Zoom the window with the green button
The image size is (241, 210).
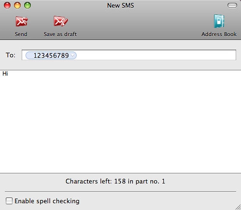tap(27, 5)
